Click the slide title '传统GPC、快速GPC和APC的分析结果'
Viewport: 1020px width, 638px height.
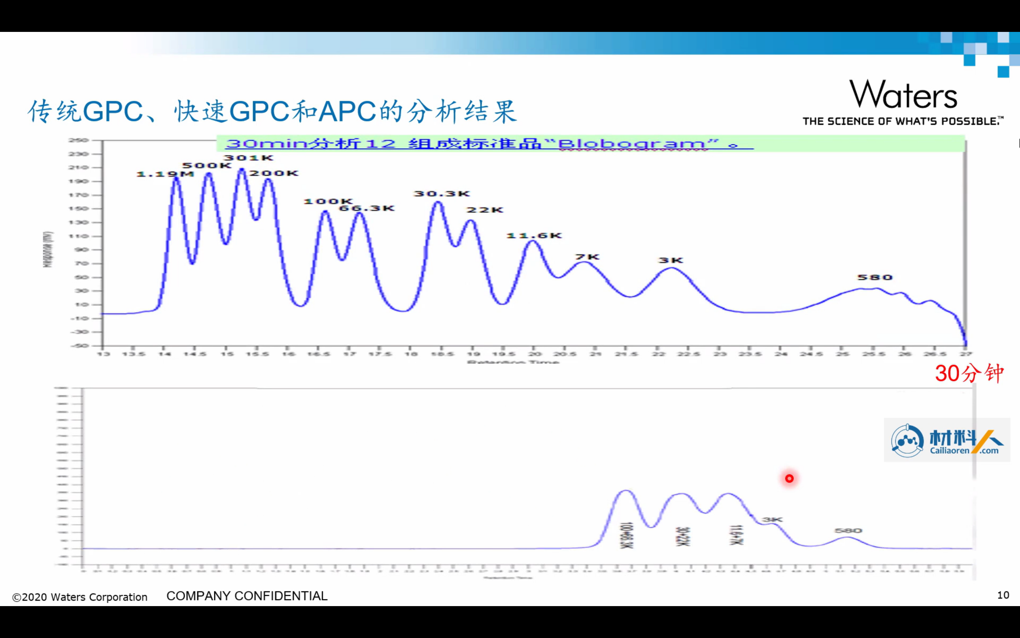[272, 112]
